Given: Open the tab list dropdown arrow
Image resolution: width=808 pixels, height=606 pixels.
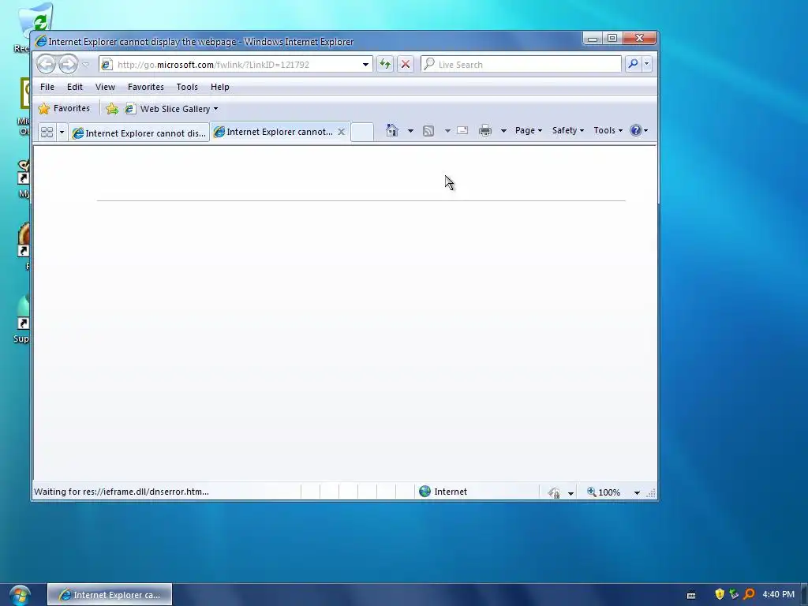Looking at the screenshot, I should click(62, 133).
